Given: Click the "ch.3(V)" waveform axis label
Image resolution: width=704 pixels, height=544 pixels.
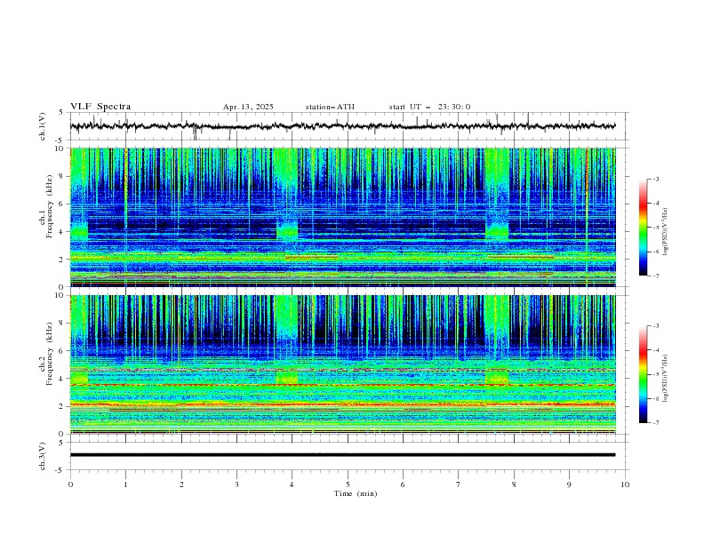Looking at the screenshot, I should coord(43,456).
